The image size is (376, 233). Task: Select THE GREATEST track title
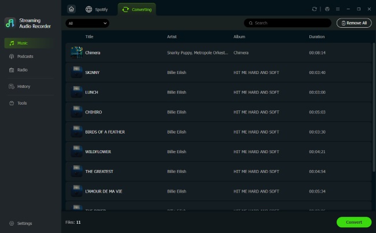99,172
